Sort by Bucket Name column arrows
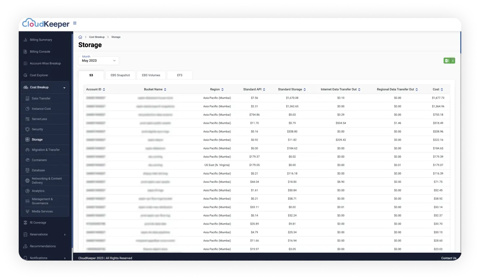Image resolution: width=480 pixels, height=280 pixels. [x=165, y=90]
